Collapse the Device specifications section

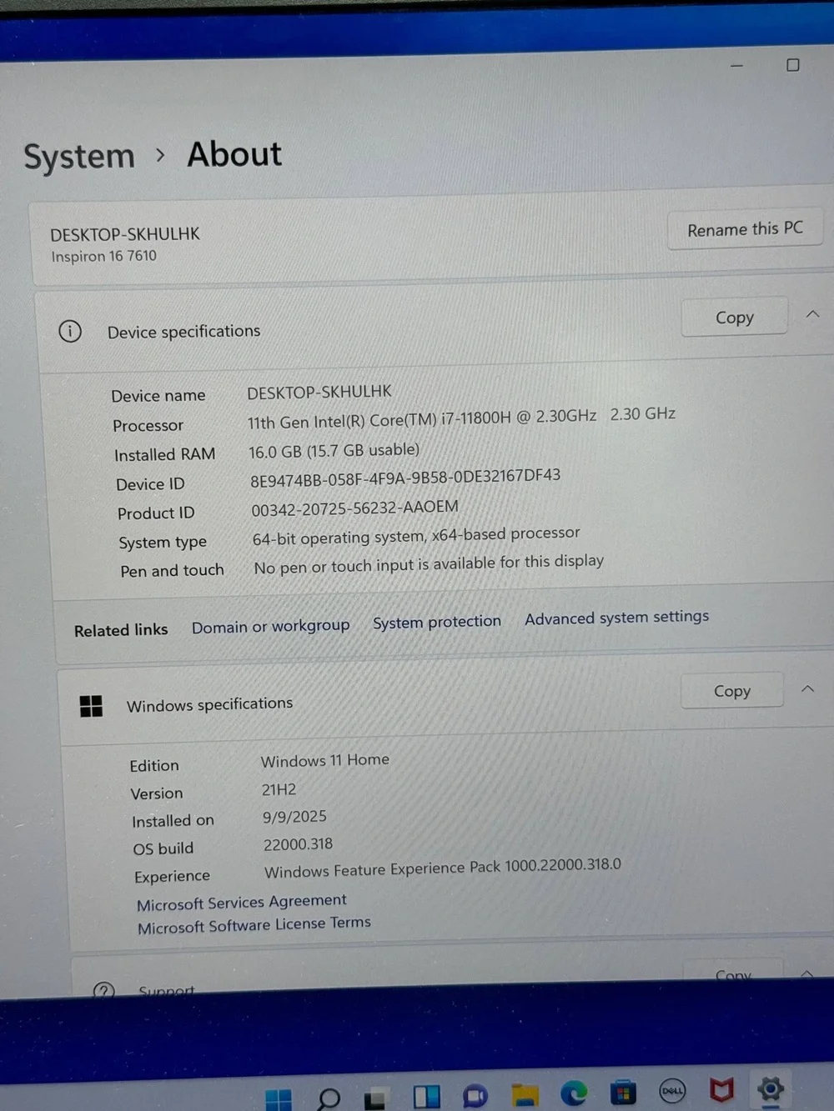point(813,314)
